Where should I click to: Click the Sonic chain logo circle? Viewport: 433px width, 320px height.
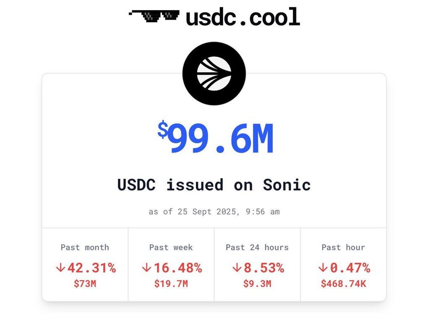[214, 73]
